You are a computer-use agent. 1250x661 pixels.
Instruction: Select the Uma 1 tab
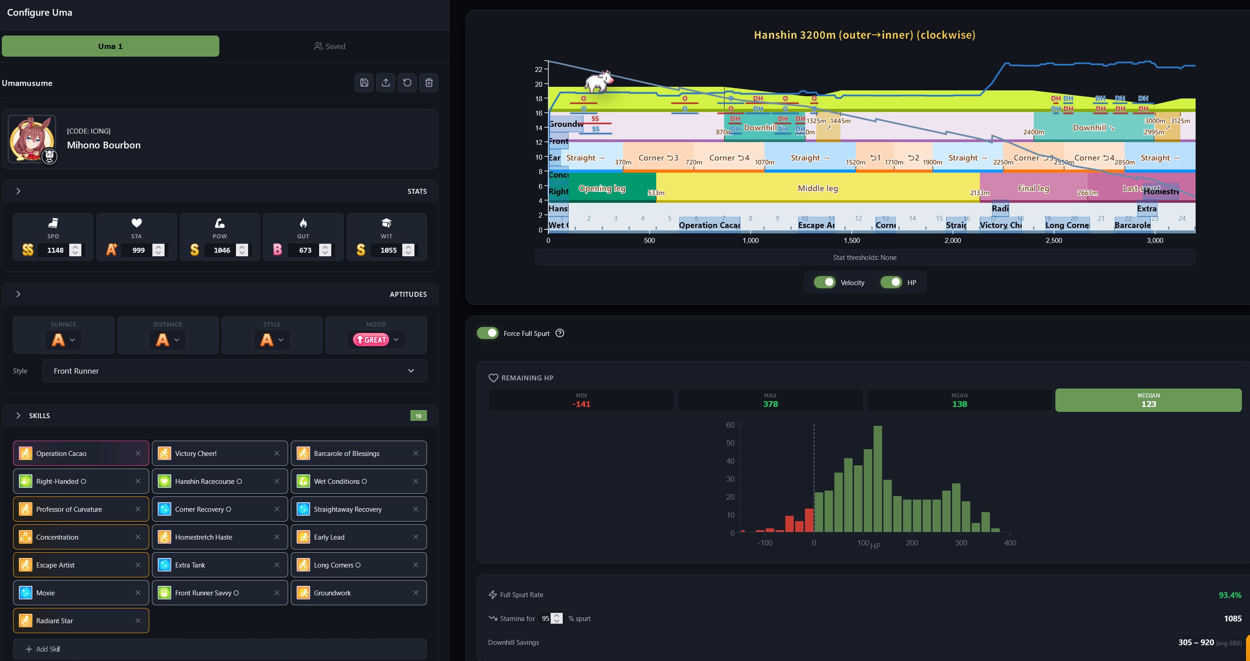click(111, 46)
